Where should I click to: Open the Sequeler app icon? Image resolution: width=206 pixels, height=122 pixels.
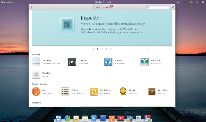pyautogui.click(x=36, y=62)
